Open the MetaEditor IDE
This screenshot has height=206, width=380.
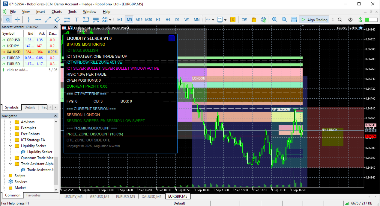pyautogui.click(x=244, y=20)
